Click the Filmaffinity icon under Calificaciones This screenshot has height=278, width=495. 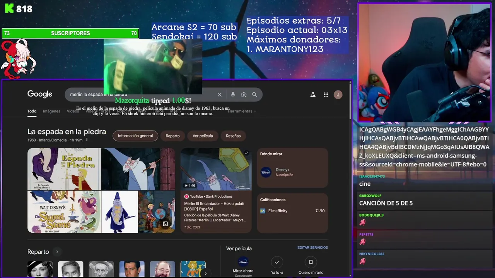263,211
